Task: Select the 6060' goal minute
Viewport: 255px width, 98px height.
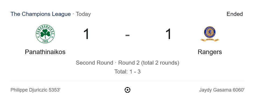Action: coord(239,90)
